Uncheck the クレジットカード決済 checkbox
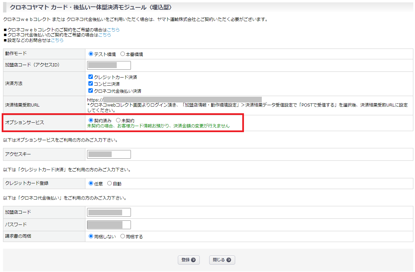 click(90, 77)
